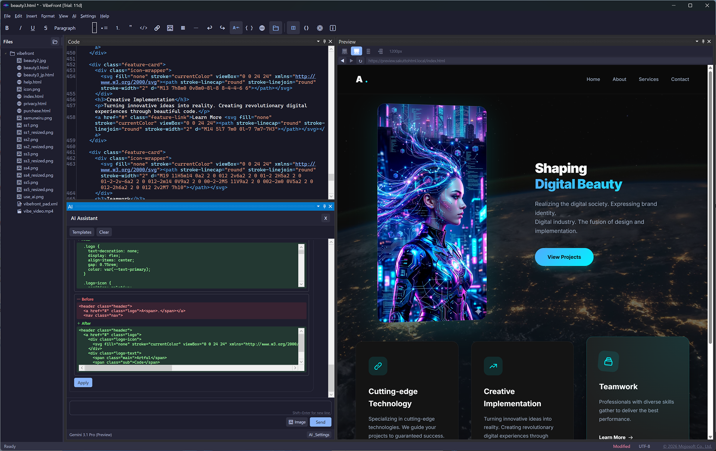
Task: Insert a table using the table icon
Action: coord(183,28)
